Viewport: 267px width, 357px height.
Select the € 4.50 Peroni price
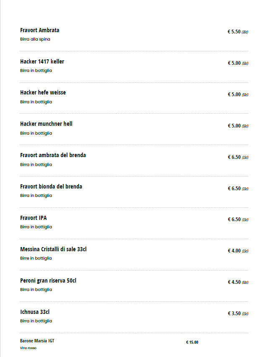[234, 282]
